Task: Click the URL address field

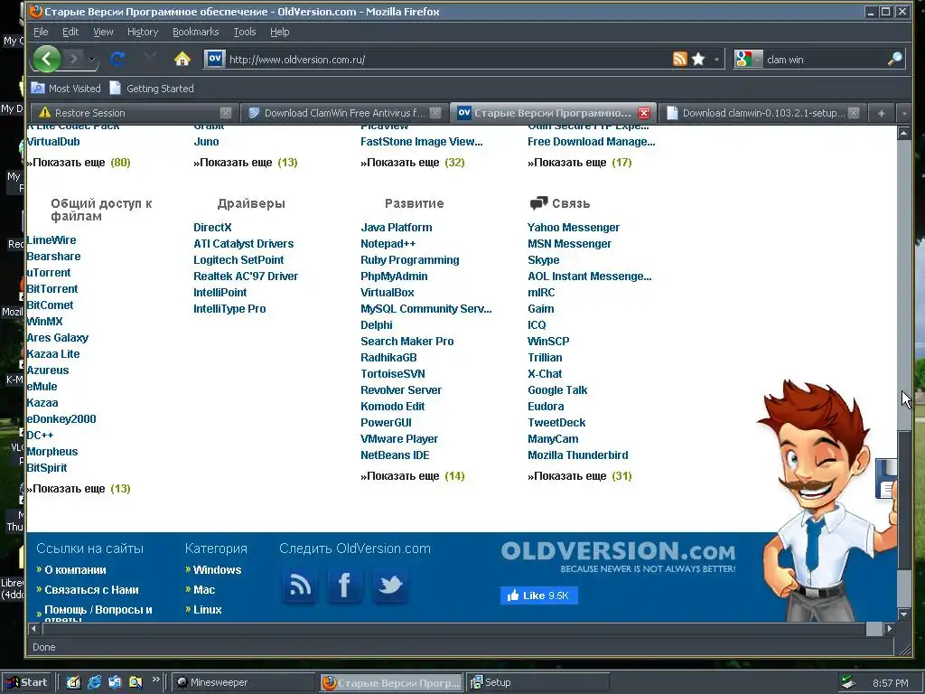Action: pyautogui.click(x=448, y=60)
